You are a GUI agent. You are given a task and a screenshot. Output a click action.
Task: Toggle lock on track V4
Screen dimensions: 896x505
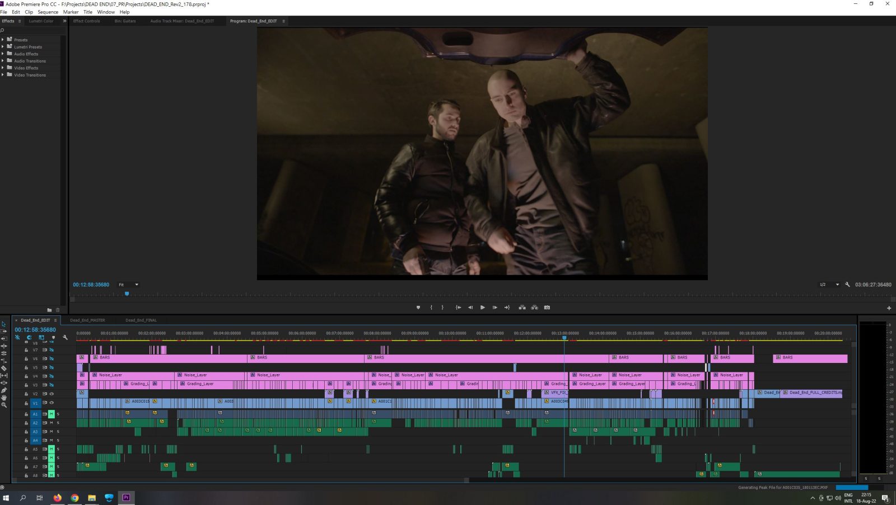click(x=26, y=376)
